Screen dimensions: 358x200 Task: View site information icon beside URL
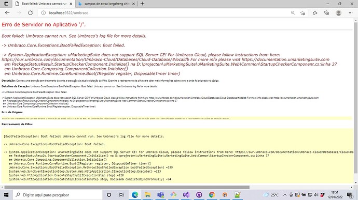(x=44, y=13)
